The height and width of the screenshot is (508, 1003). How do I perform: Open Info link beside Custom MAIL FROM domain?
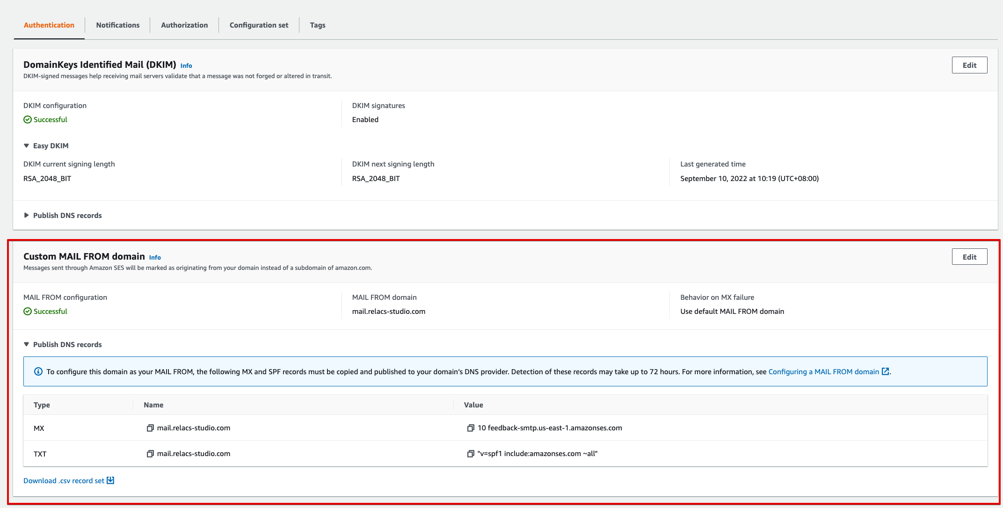[x=155, y=258]
